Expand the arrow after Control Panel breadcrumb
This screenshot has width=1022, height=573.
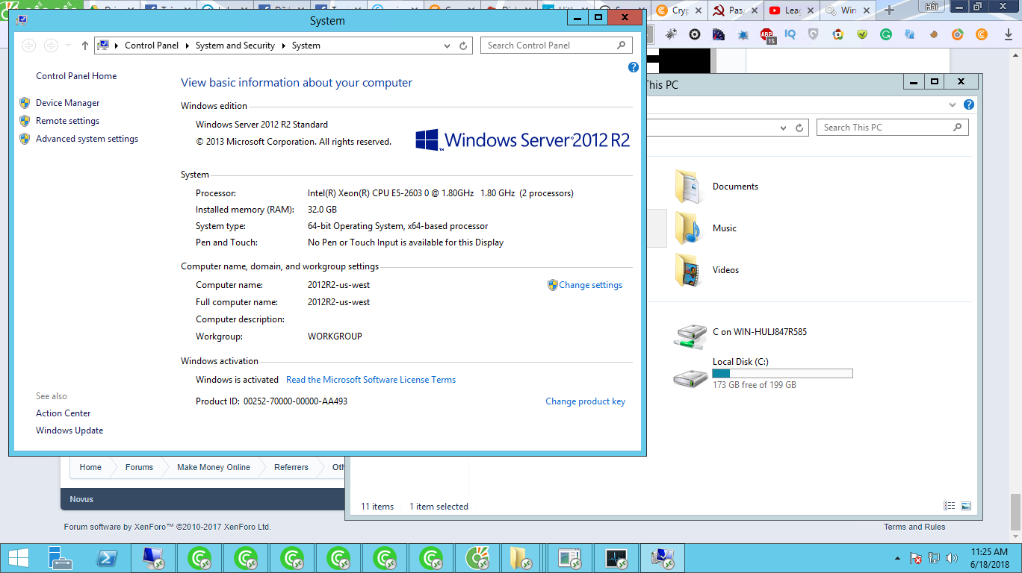tap(187, 46)
